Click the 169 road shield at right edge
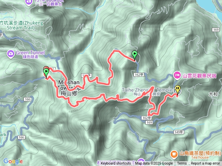This screenshot has width=222, height=166. [216, 30]
